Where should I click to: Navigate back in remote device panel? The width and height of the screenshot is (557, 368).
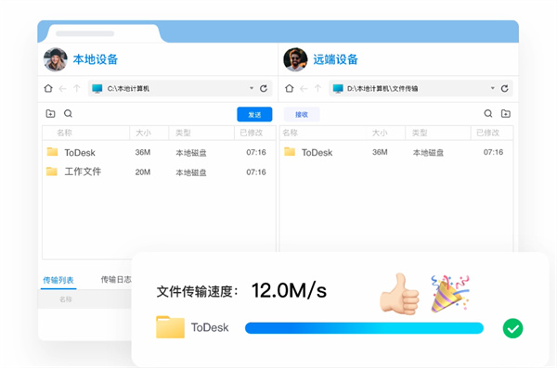coord(304,89)
